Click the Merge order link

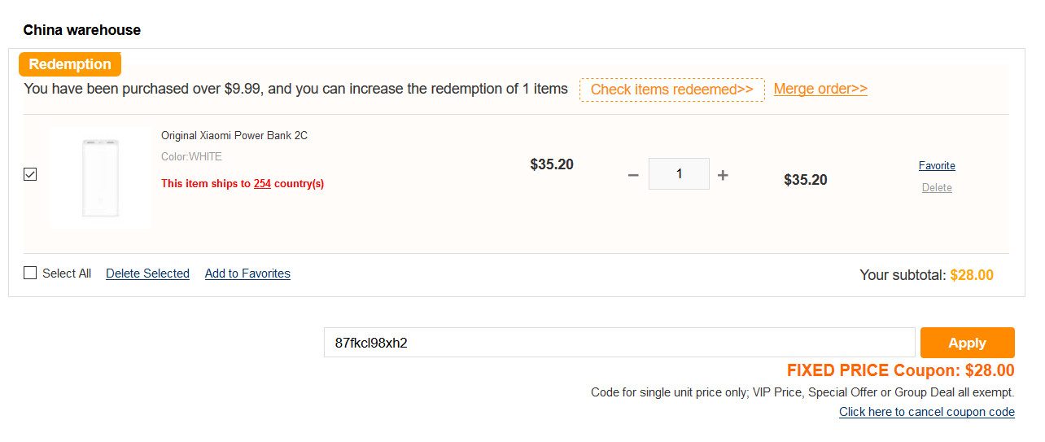[820, 89]
